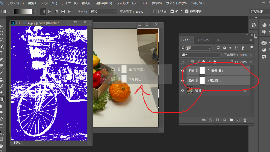270x152 pixels.
Task: Create a new group folder icon
Action: pyautogui.click(x=231, y=120)
